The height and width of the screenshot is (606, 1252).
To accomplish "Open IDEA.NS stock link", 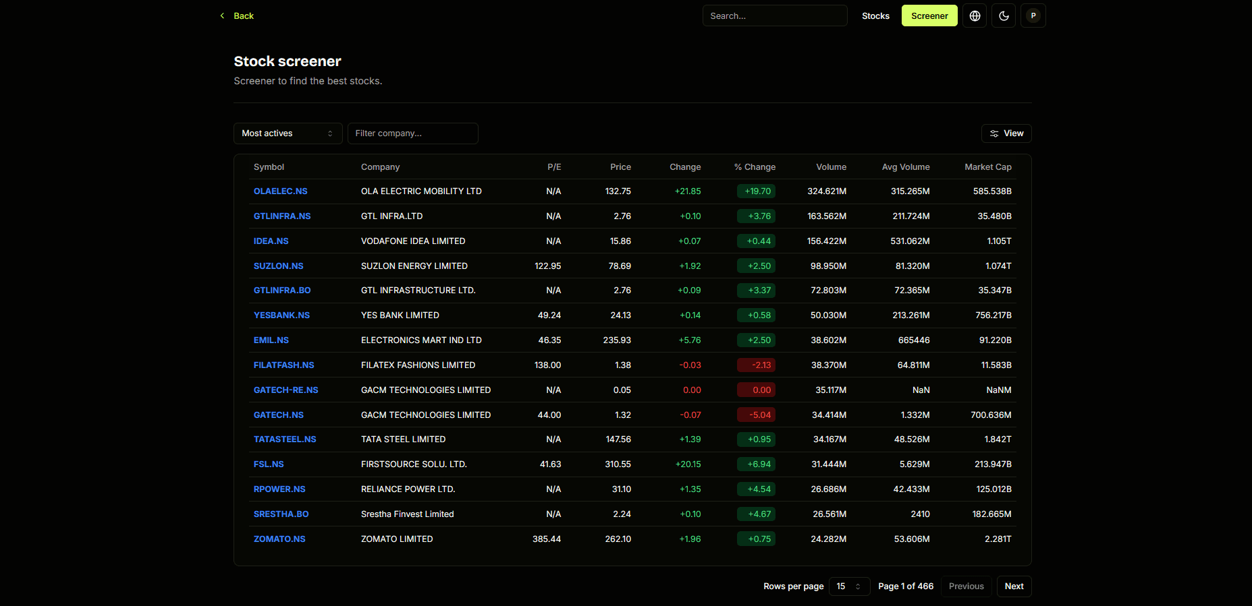I will click(271, 241).
